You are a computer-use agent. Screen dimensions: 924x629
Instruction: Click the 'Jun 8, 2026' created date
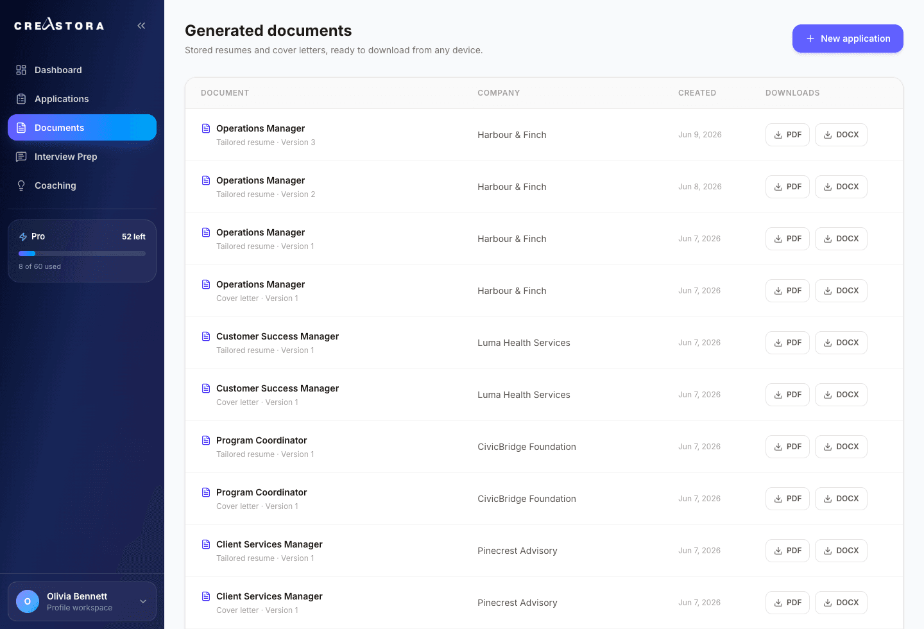(700, 187)
